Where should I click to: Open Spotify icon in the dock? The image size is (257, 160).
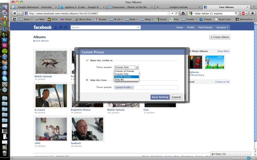click(4, 51)
